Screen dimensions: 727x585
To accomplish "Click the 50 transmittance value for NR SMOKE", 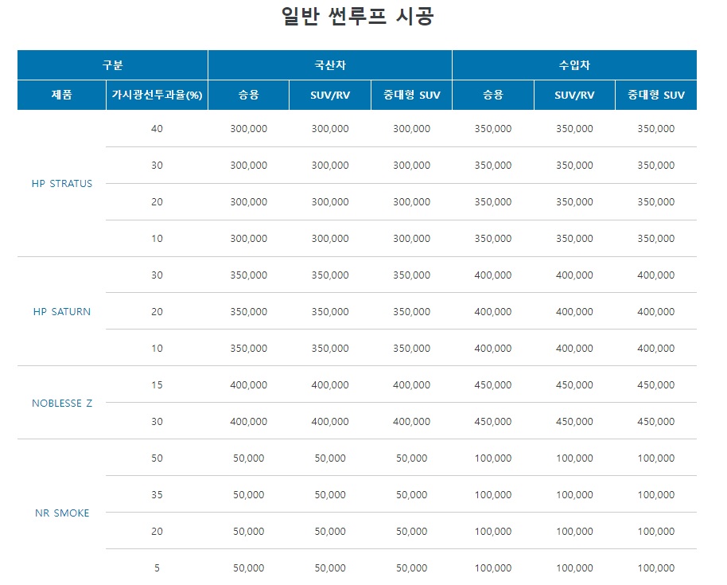I will 157,458.
